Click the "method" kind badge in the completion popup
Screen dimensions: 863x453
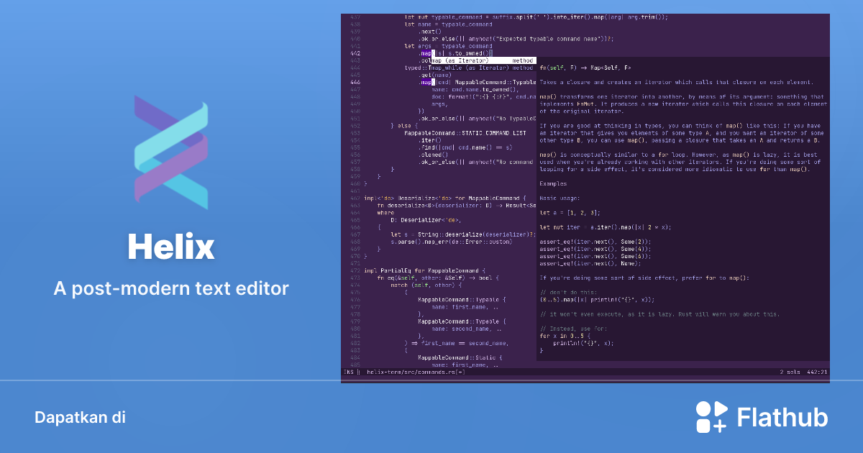(523, 60)
